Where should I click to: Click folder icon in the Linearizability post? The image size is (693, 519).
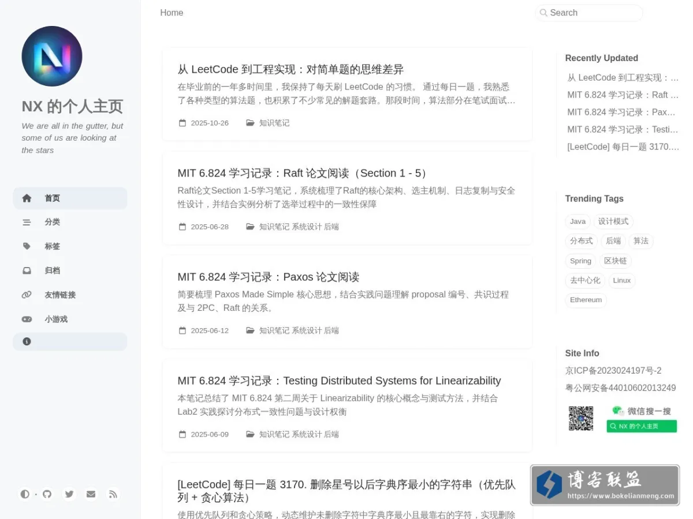[x=250, y=434]
